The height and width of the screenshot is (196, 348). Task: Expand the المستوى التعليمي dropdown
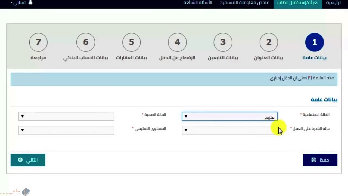pos(66,130)
